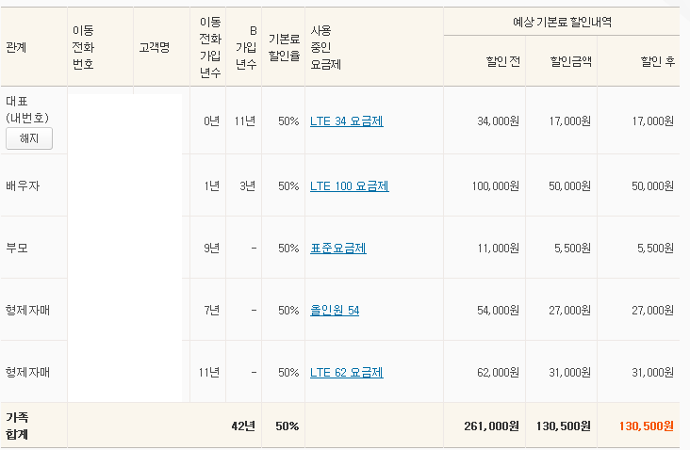The width and height of the screenshot is (690, 450).
Task: Select the 이동전화 가입년수 column header
Action: point(210,47)
